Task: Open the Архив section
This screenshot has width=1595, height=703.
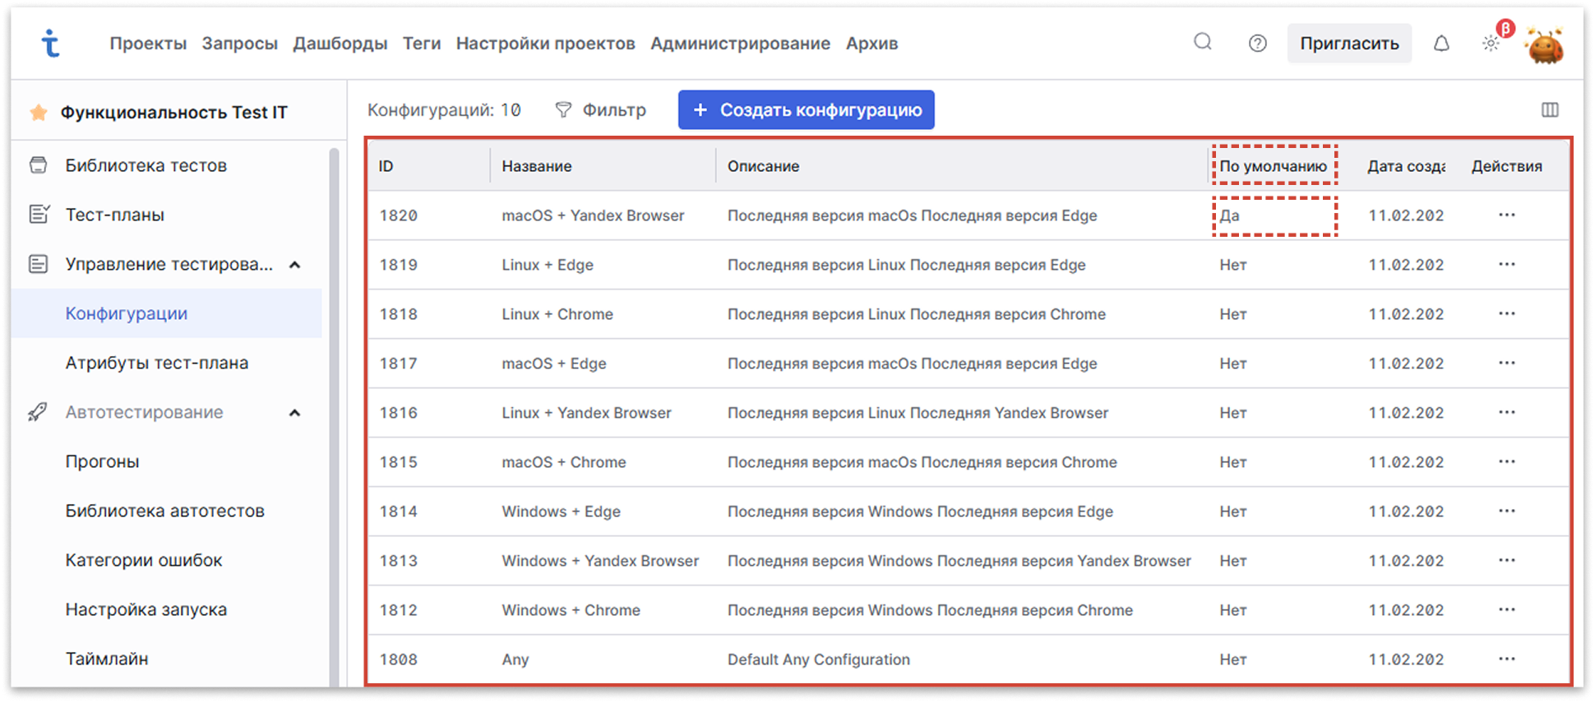Action: tap(871, 44)
